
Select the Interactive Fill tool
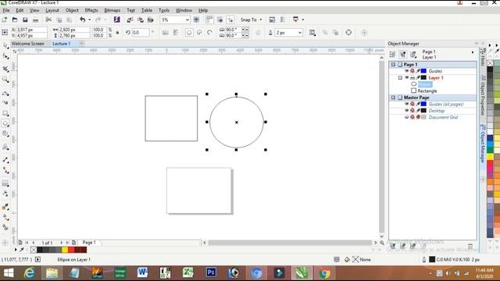coord(5,217)
